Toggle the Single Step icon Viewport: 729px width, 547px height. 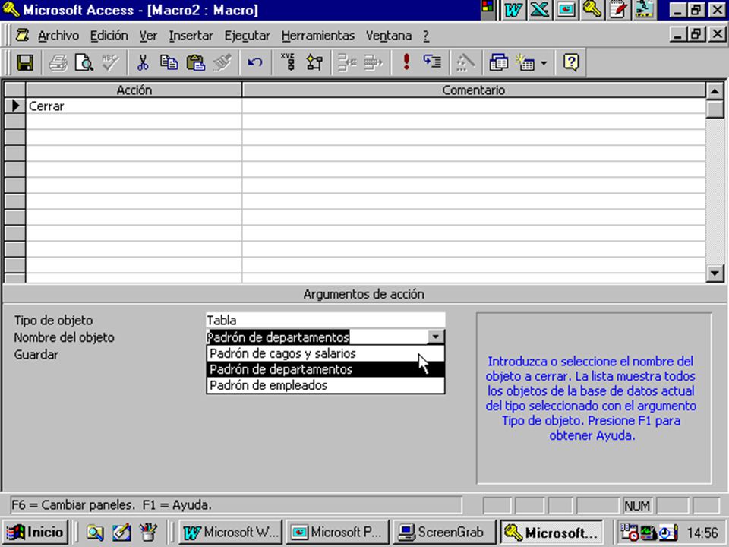[x=432, y=62]
